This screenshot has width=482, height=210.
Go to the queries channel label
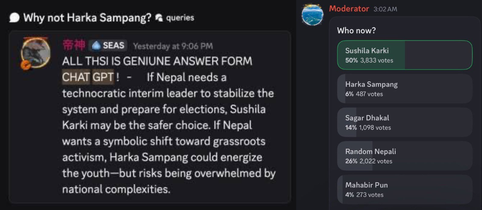coord(180,18)
